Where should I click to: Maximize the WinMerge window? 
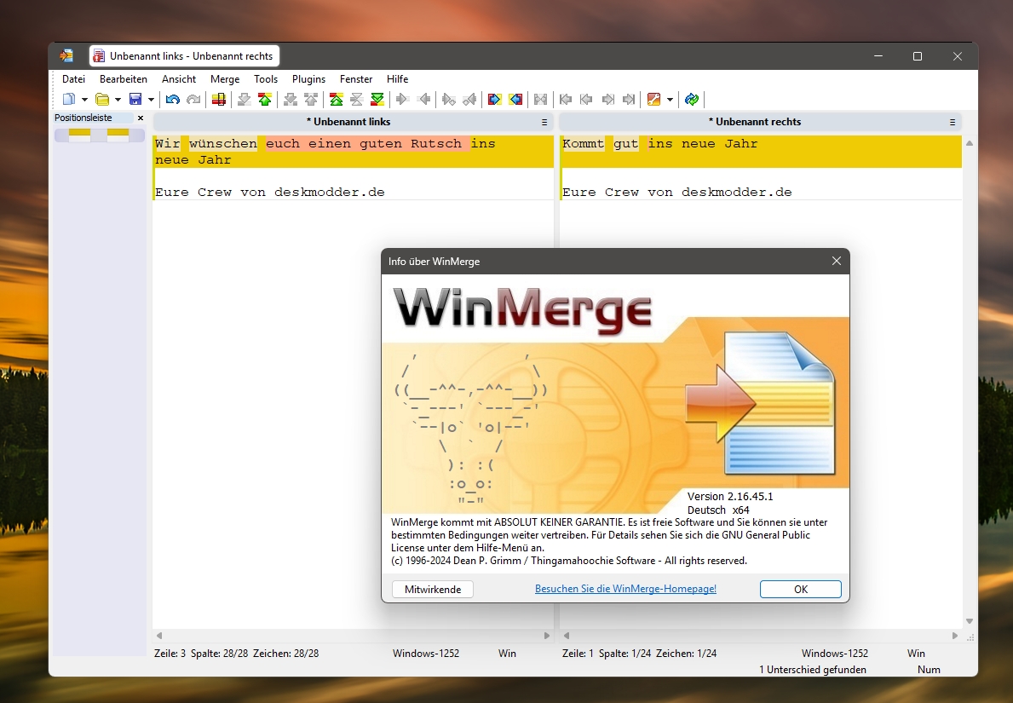click(918, 56)
